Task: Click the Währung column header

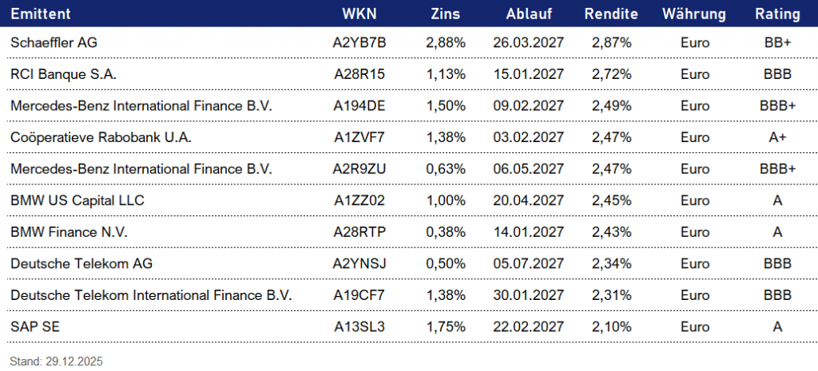Action: pyautogui.click(x=693, y=14)
